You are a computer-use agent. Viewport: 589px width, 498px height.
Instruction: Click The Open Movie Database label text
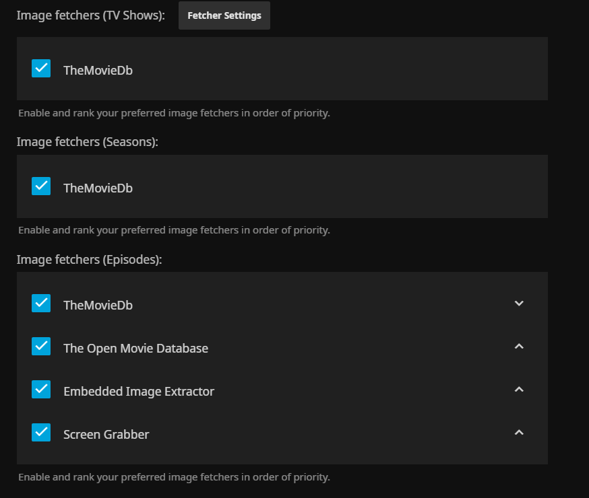pyautogui.click(x=135, y=349)
